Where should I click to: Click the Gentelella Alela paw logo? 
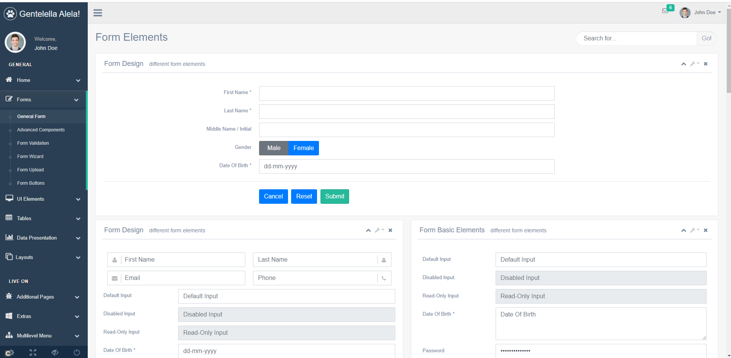pyautogui.click(x=10, y=14)
